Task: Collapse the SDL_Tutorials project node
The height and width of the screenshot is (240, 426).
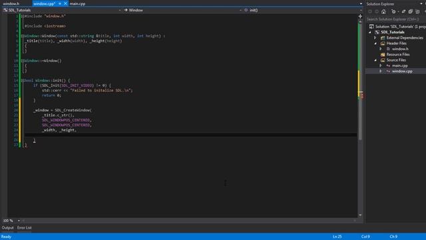Action: tap(370, 32)
